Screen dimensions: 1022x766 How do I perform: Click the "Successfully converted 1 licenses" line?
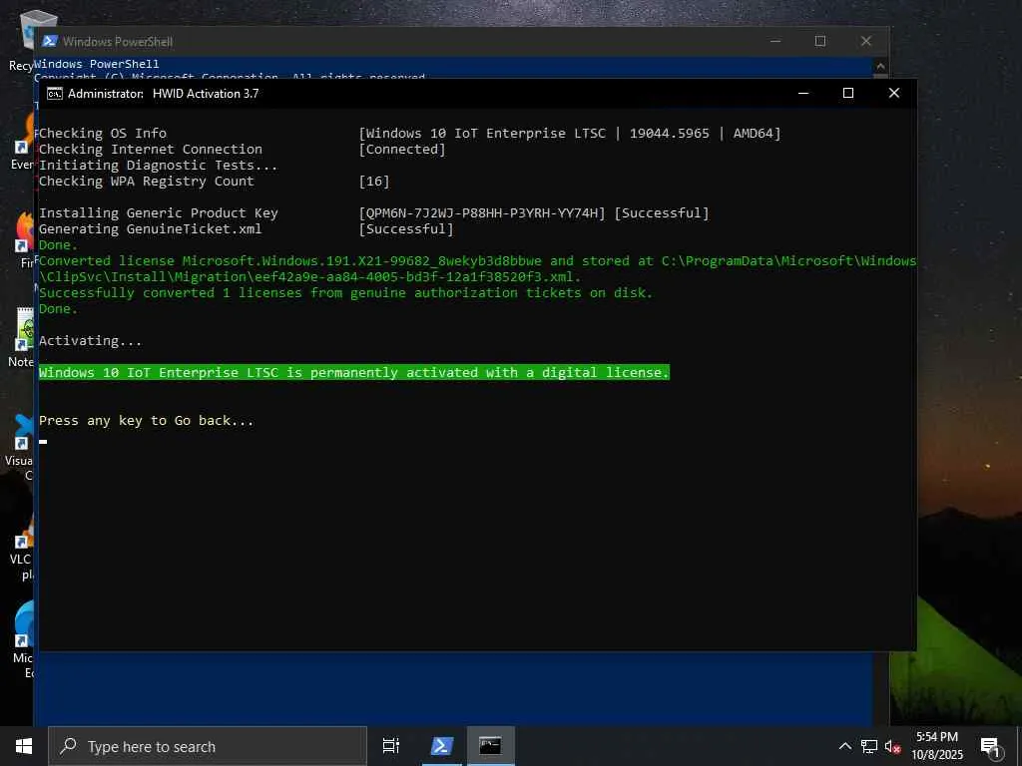[345, 293]
